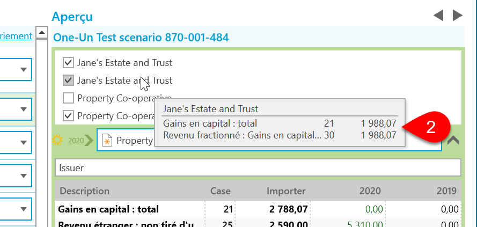Click the orange asterisk document icon
The image size is (477, 227).
(x=107, y=141)
